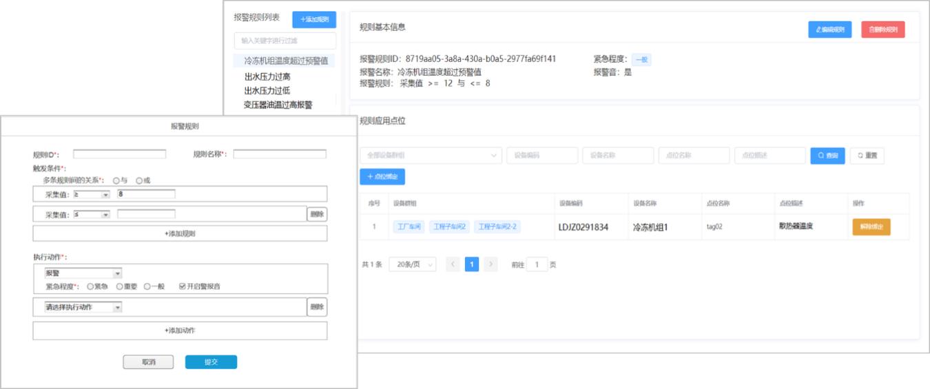
Task: Click the 设备名称 filter input
Action: click(618, 156)
